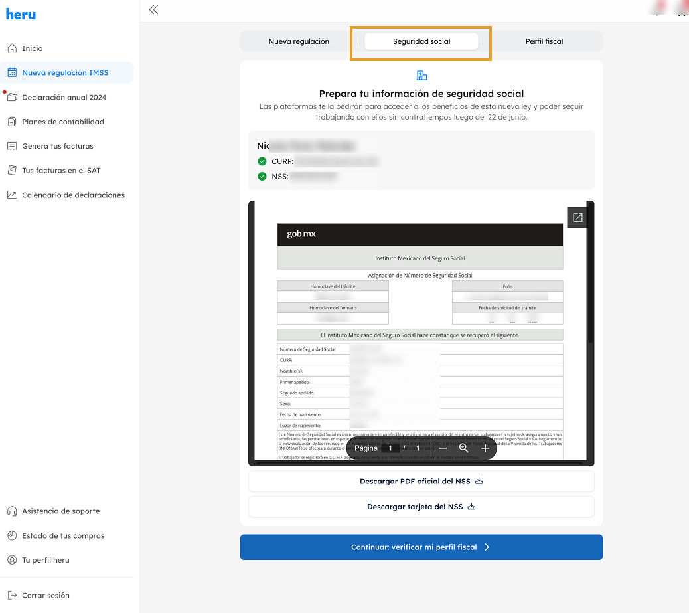The height and width of the screenshot is (613, 689).
Task: Click the 'Sexo:' row label
Action: pos(285,404)
